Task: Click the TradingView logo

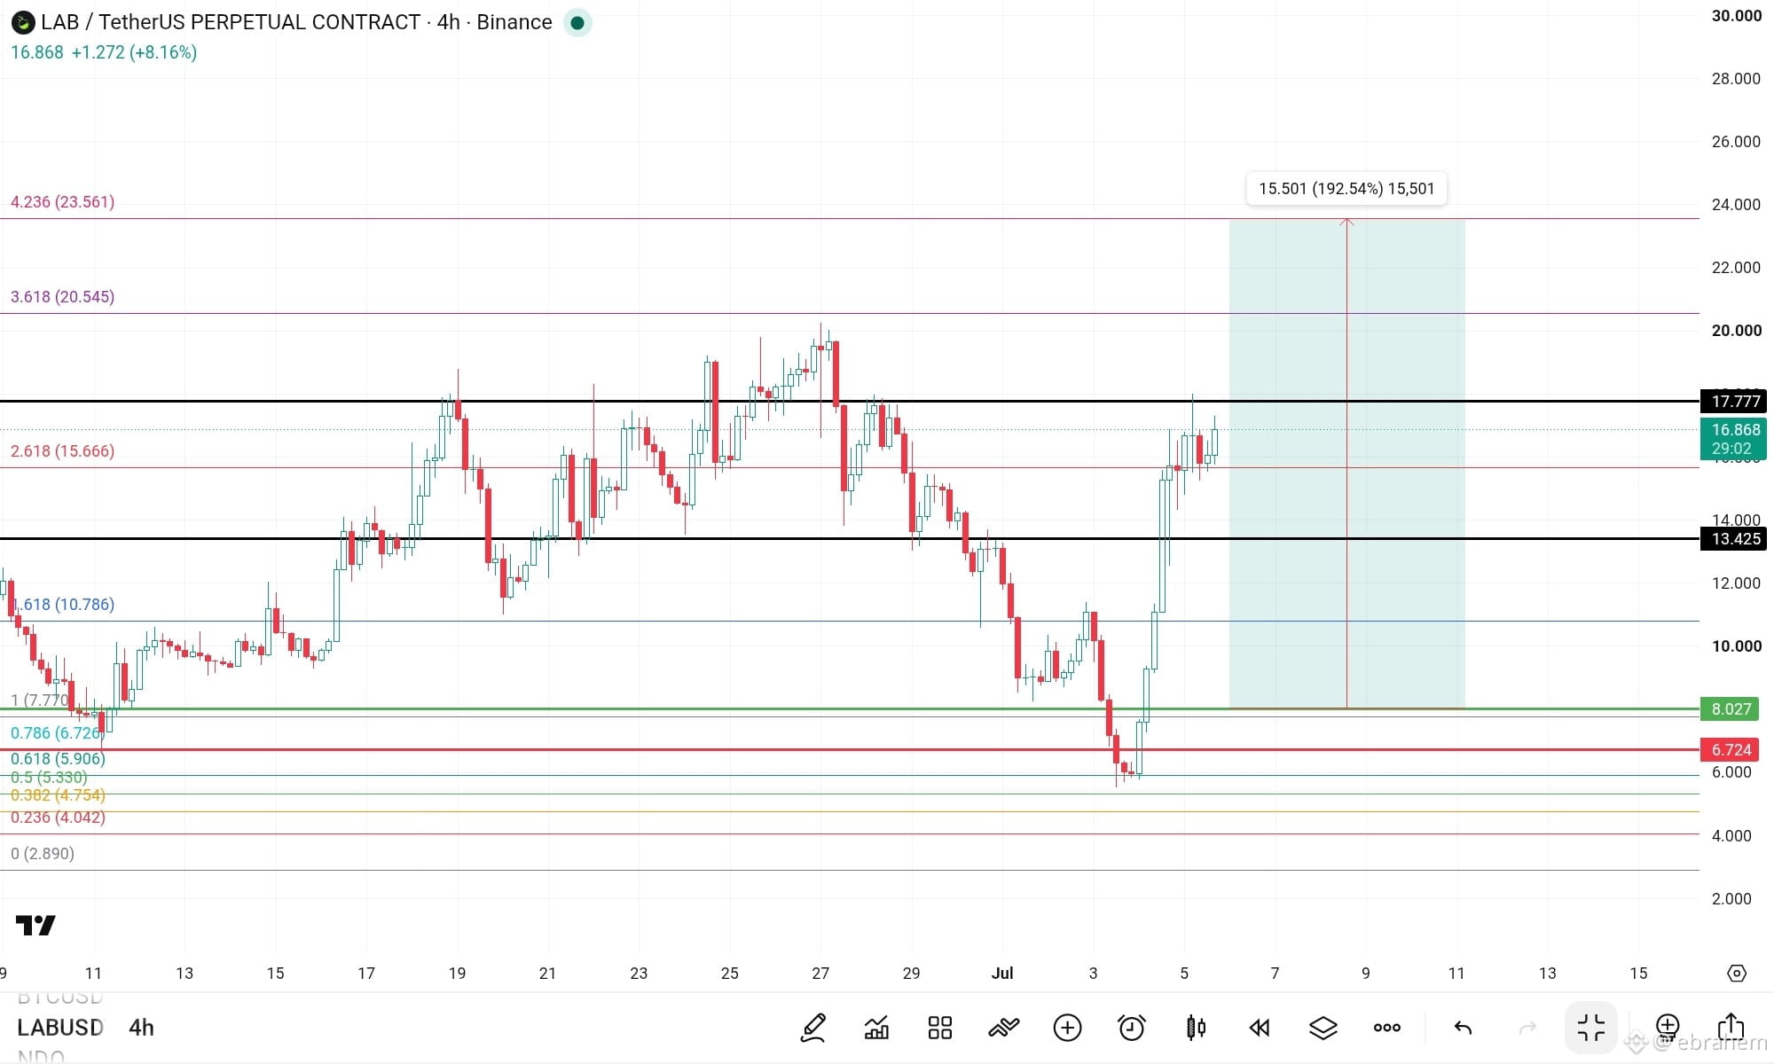Action: (x=35, y=925)
